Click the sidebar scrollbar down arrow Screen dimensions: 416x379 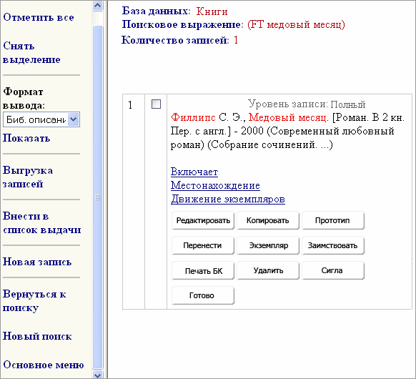tap(98, 375)
